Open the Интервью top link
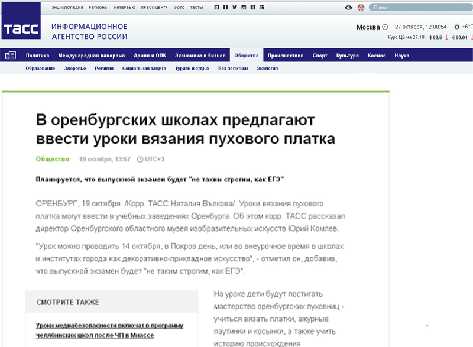The image size is (473, 347). (125, 7)
